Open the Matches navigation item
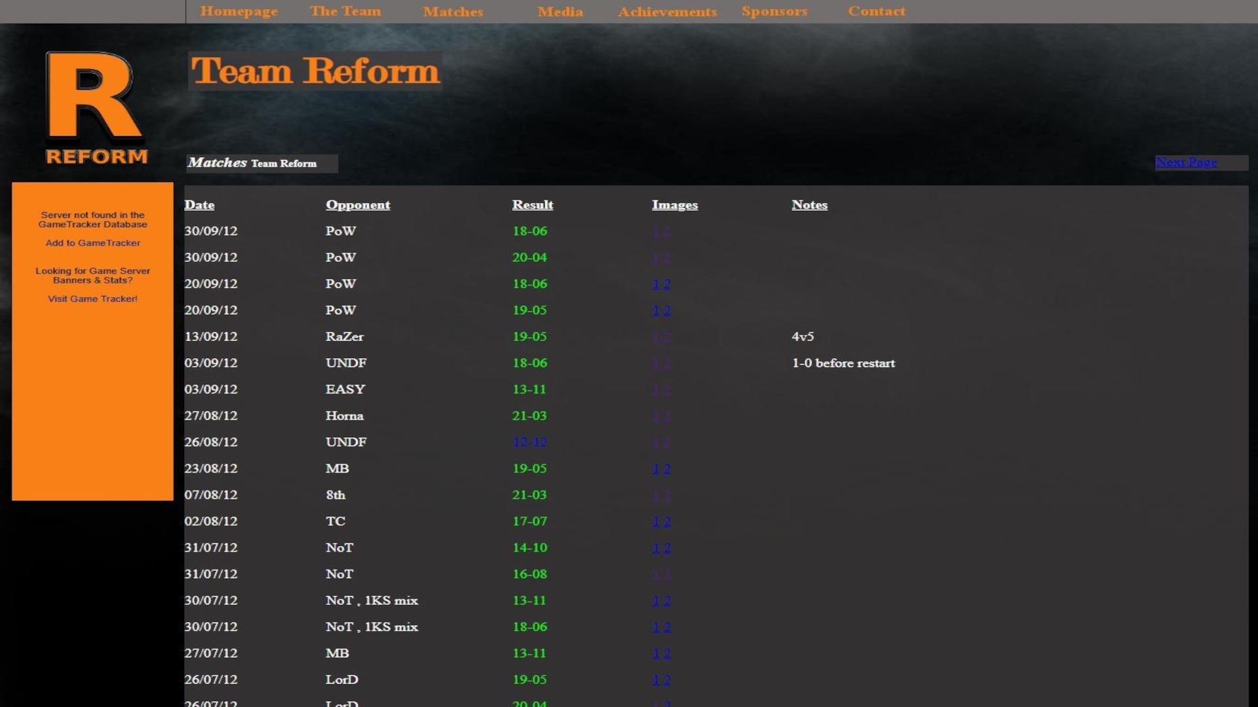Screen dimensions: 1258x707 coord(453,12)
